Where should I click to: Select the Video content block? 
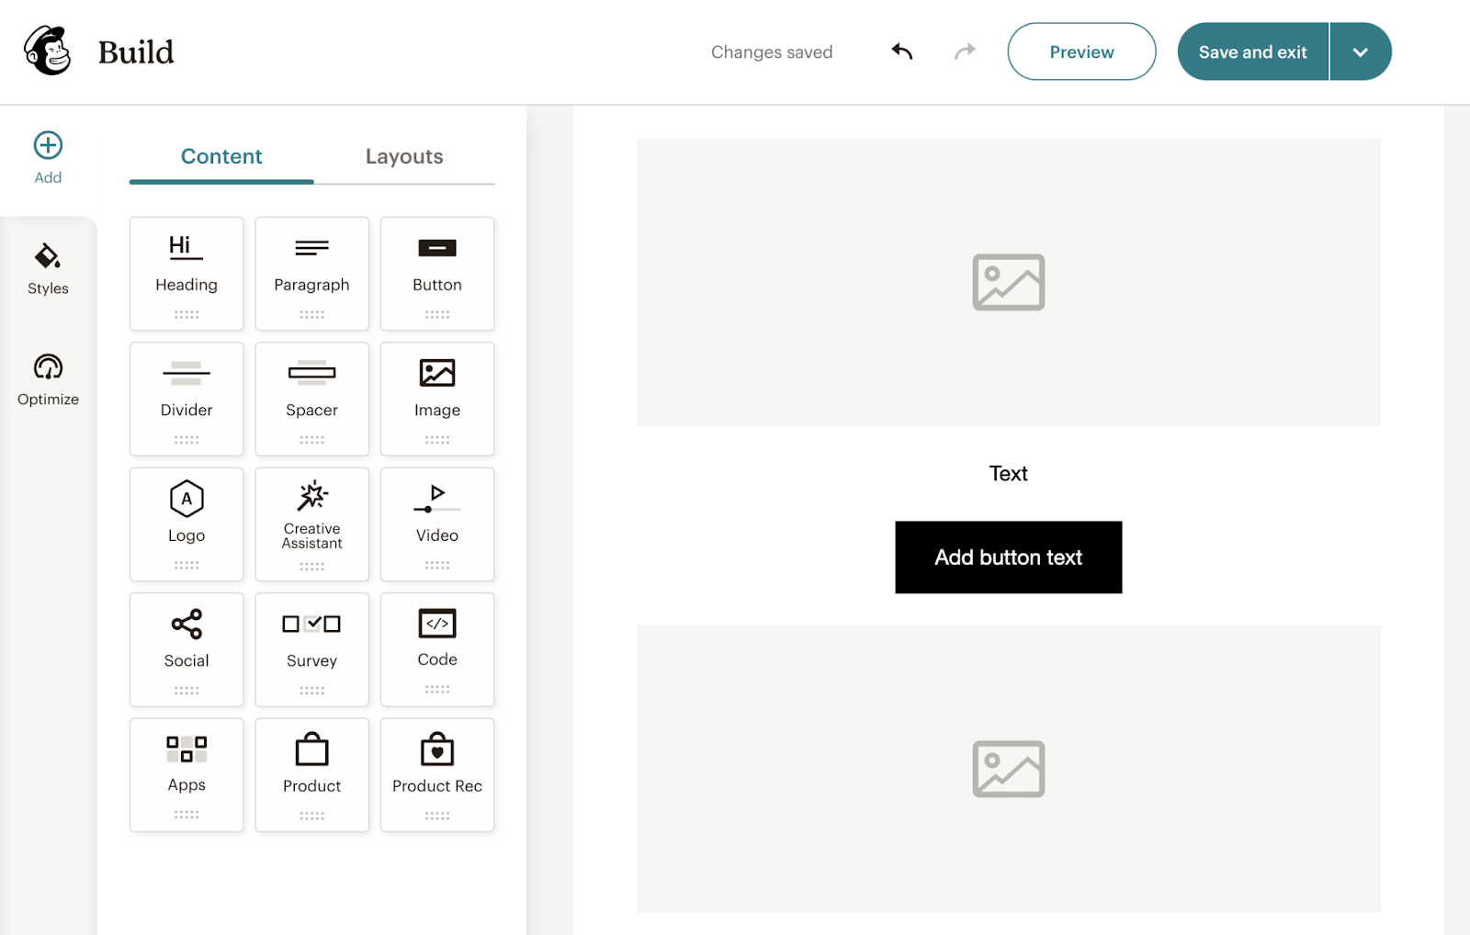point(436,524)
